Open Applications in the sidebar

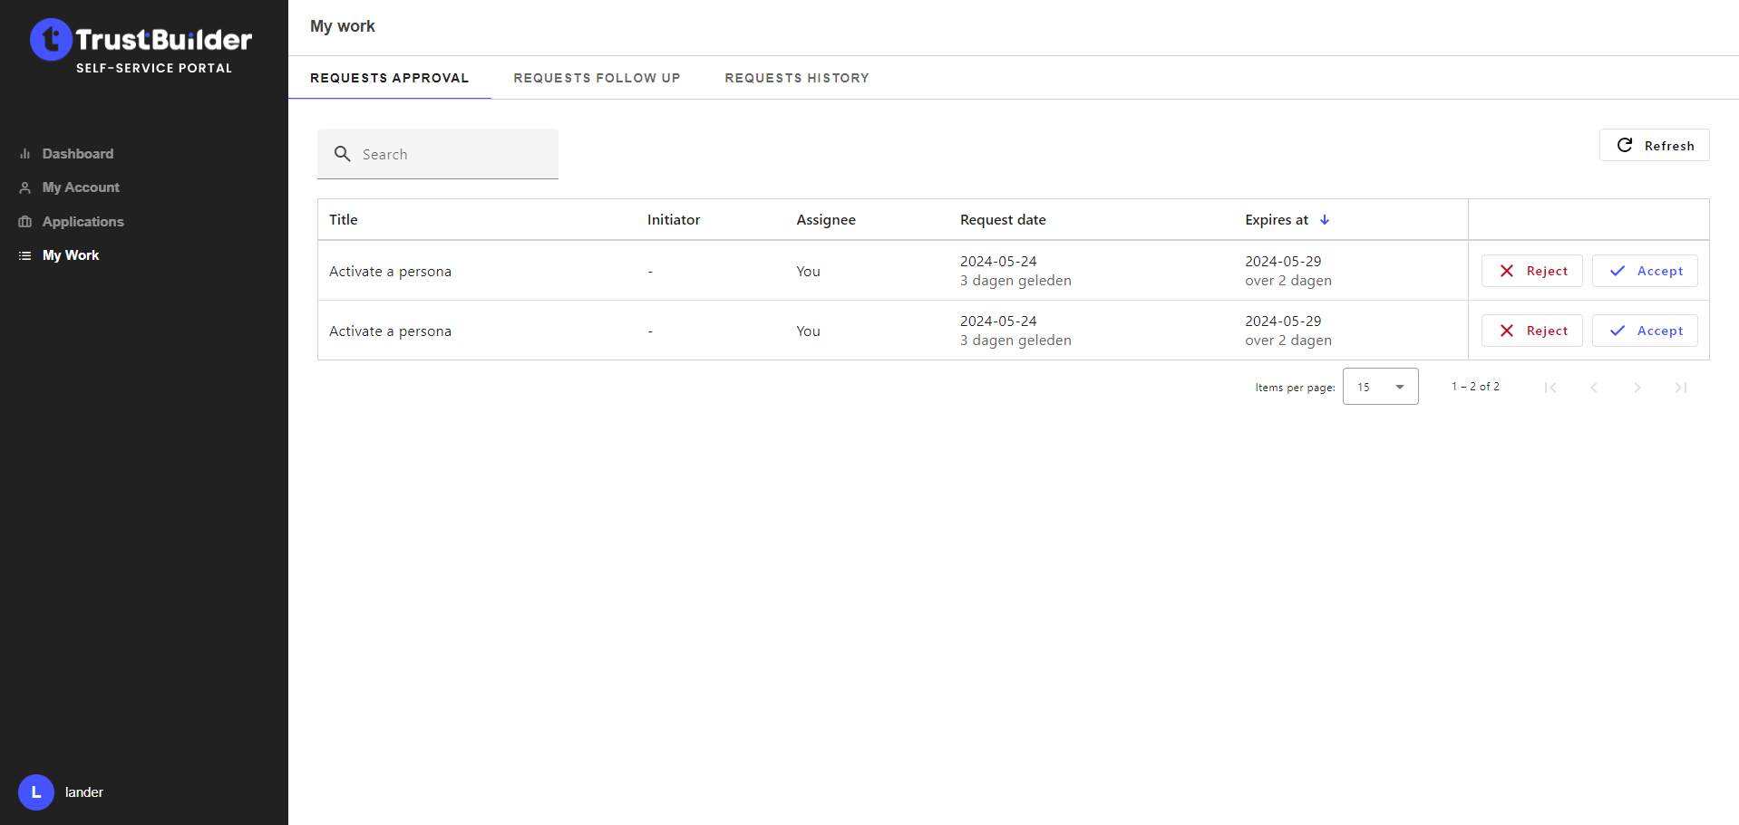83,222
